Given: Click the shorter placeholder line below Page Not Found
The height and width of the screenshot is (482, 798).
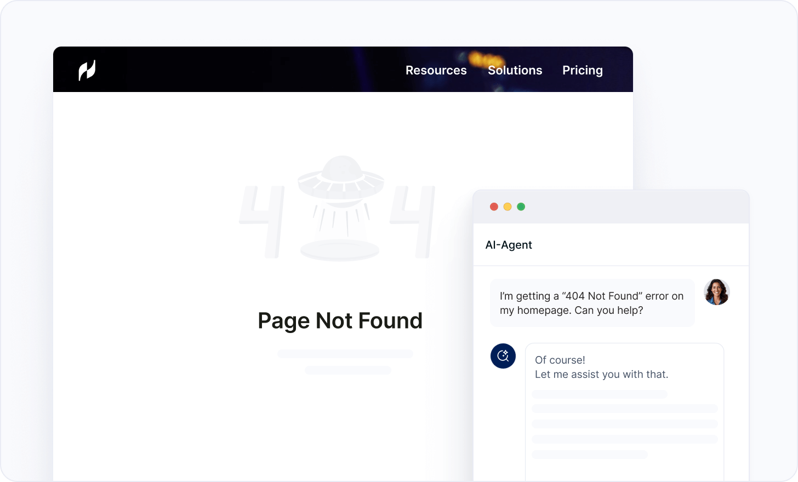Looking at the screenshot, I should pos(348,370).
